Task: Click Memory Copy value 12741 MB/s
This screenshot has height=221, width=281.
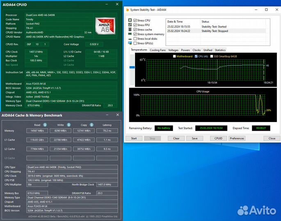Action: (x=84, y=131)
